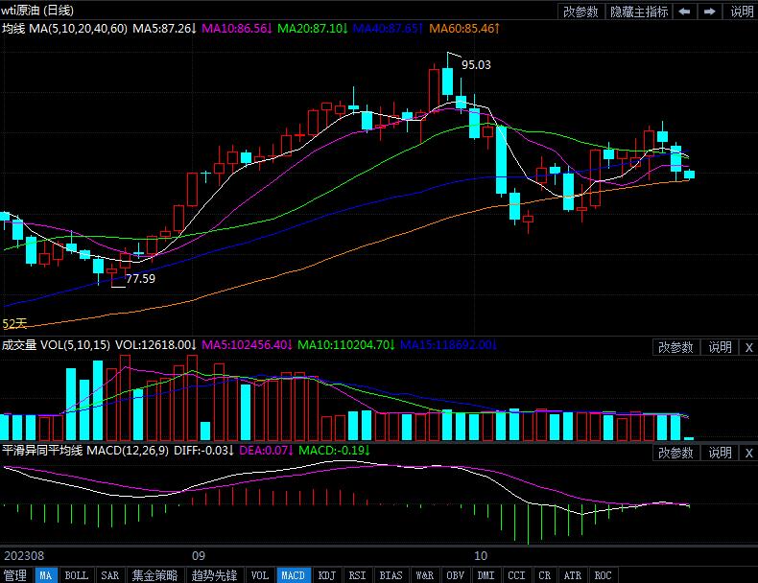Switch to the KDJ indicator tab

tap(327, 575)
